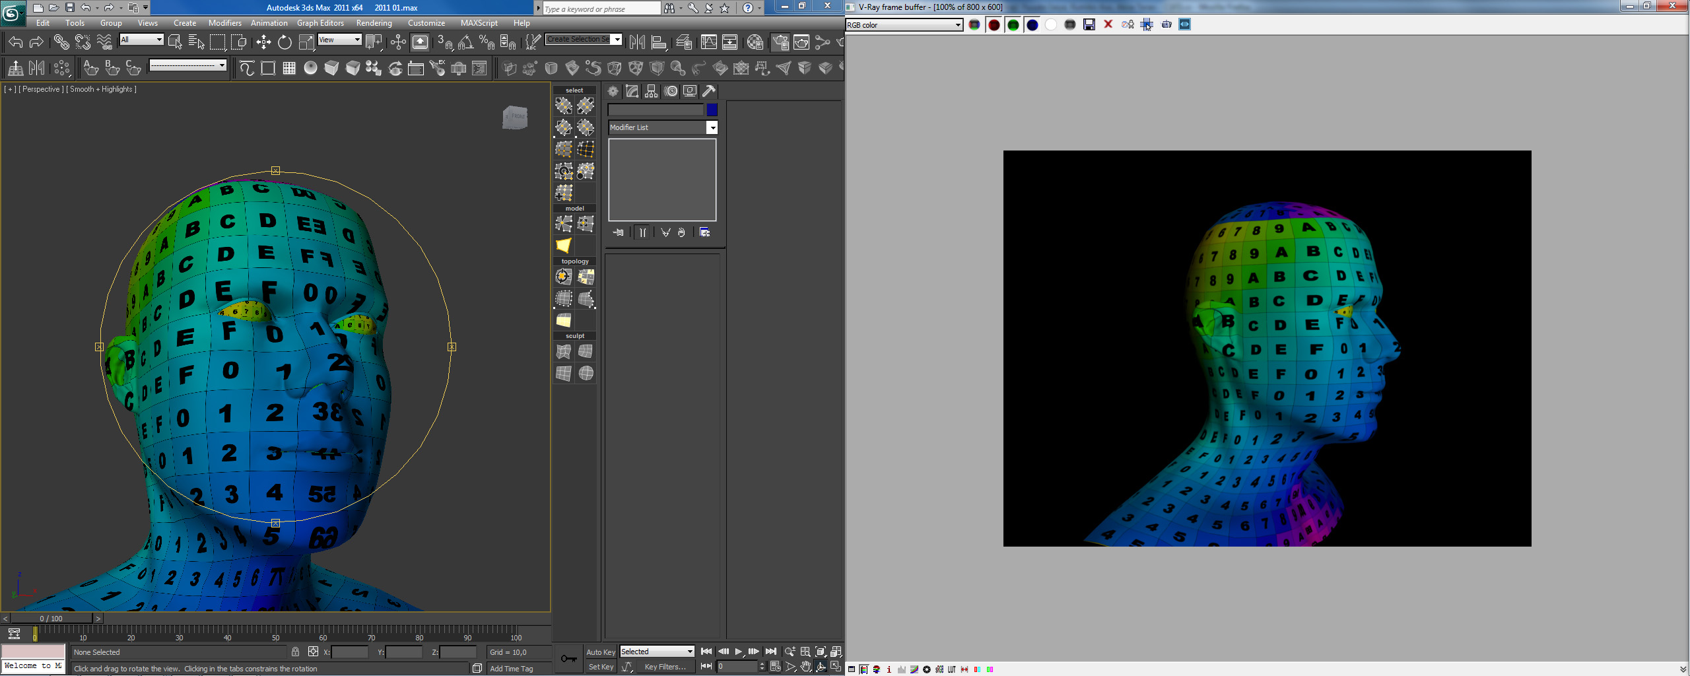Open the Utilities hammer panel icon

[709, 91]
